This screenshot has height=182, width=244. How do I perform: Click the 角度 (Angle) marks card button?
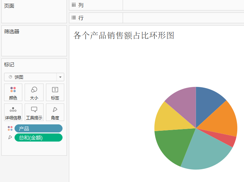[x=55, y=112]
